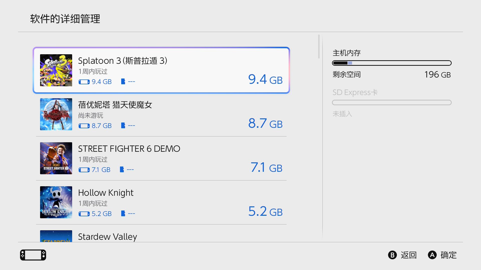Click the Street Fighter 6 Demo artwork
Viewport: 481px width, 270px height.
point(56,158)
